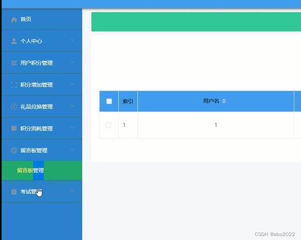Open the 用户积分管理 menu label
Image resolution: width=301 pixels, height=240 pixels.
pos(37,63)
